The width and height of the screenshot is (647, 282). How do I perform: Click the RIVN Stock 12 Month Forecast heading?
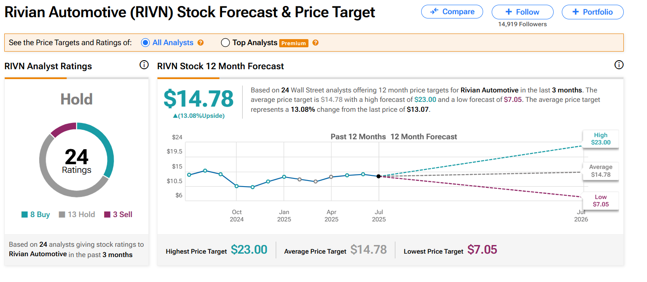pyautogui.click(x=221, y=66)
